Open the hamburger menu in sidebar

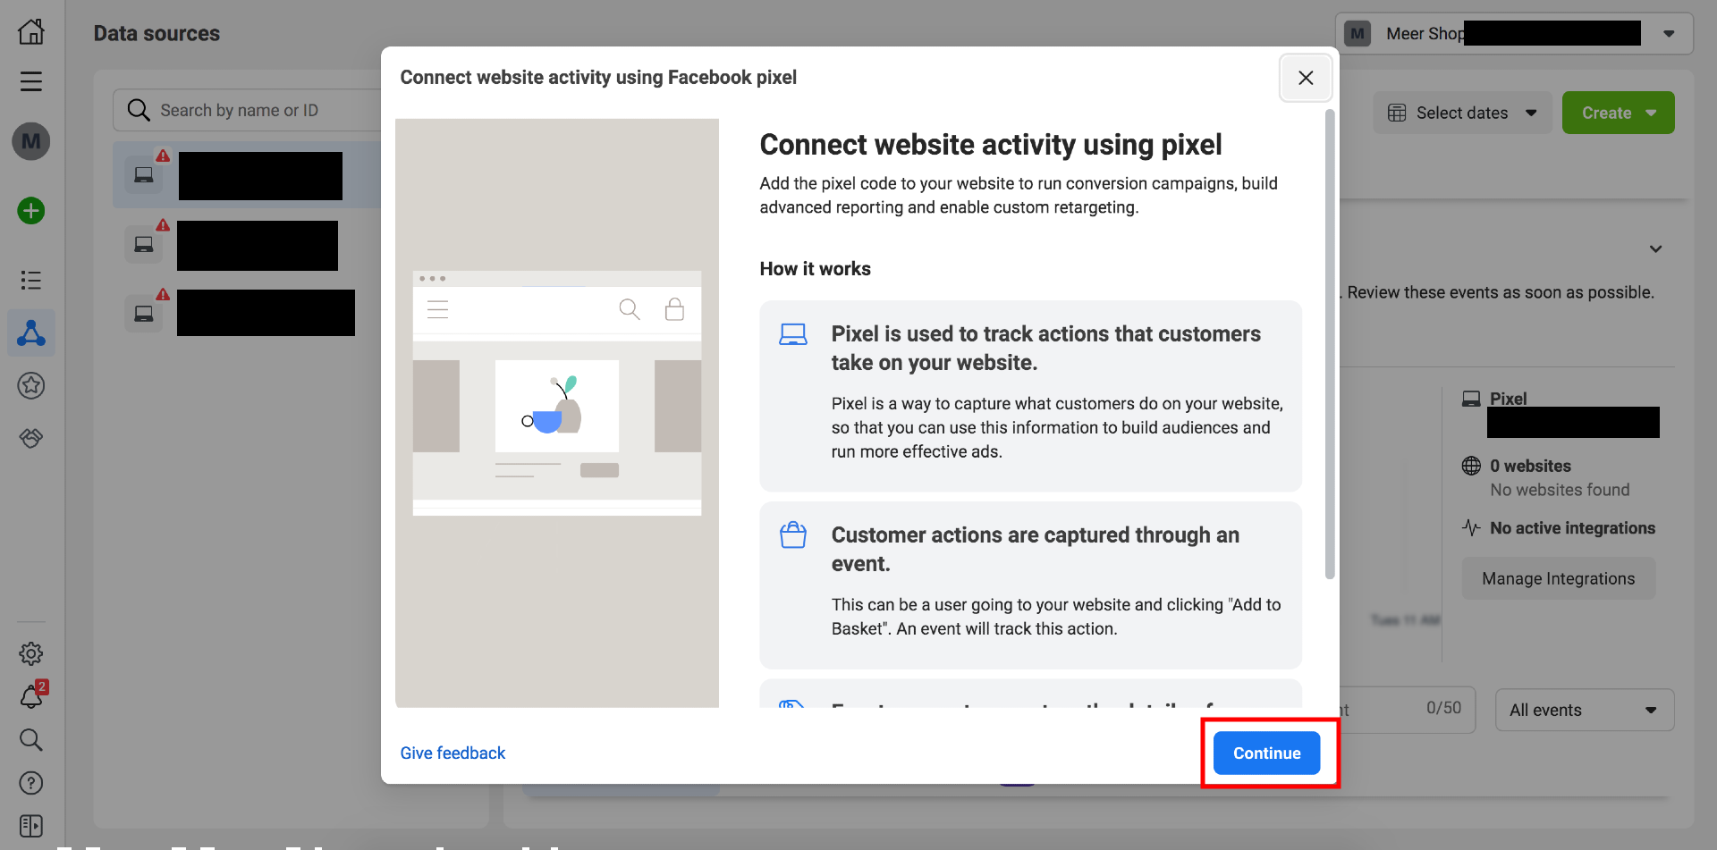(31, 81)
